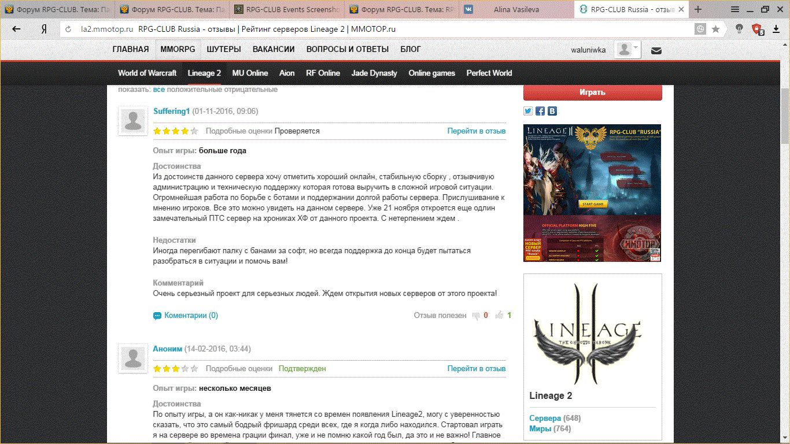Open the 'Сервера' sidebar link
The height and width of the screenshot is (444, 790).
(545, 418)
